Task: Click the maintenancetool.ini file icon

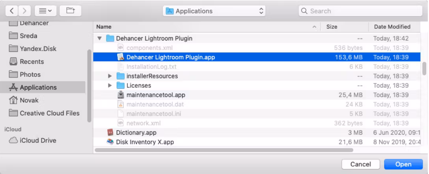Action: (x=121, y=114)
